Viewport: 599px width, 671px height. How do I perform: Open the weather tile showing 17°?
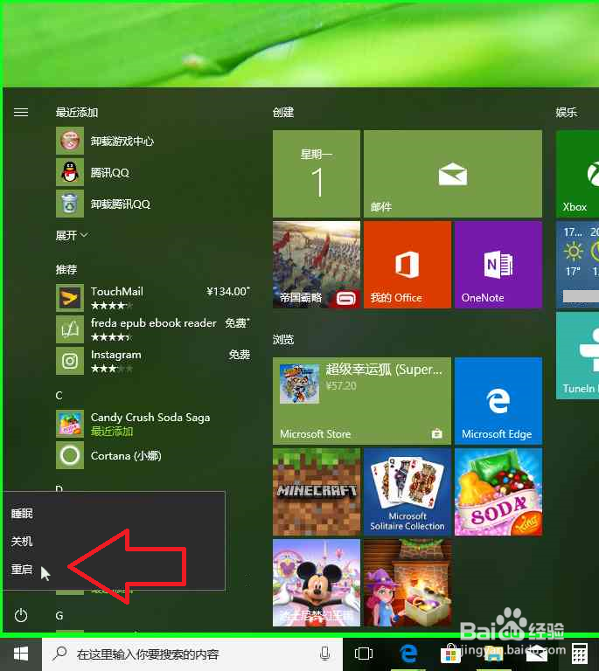click(x=578, y=265)
